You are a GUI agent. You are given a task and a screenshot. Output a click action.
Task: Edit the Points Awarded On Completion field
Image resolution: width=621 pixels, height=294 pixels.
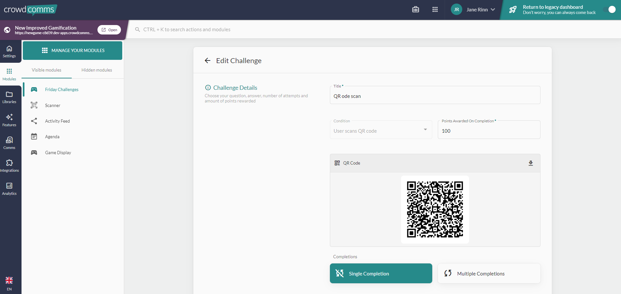489,129
